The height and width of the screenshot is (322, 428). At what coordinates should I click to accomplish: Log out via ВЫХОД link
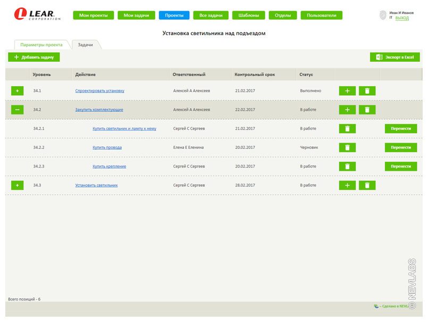(x=402, y=18)
